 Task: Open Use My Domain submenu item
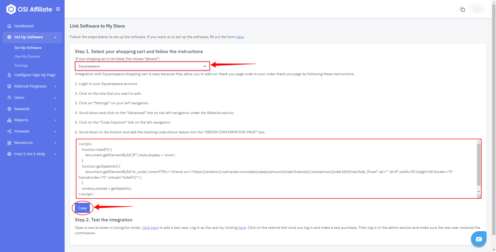tap(27, 57)
